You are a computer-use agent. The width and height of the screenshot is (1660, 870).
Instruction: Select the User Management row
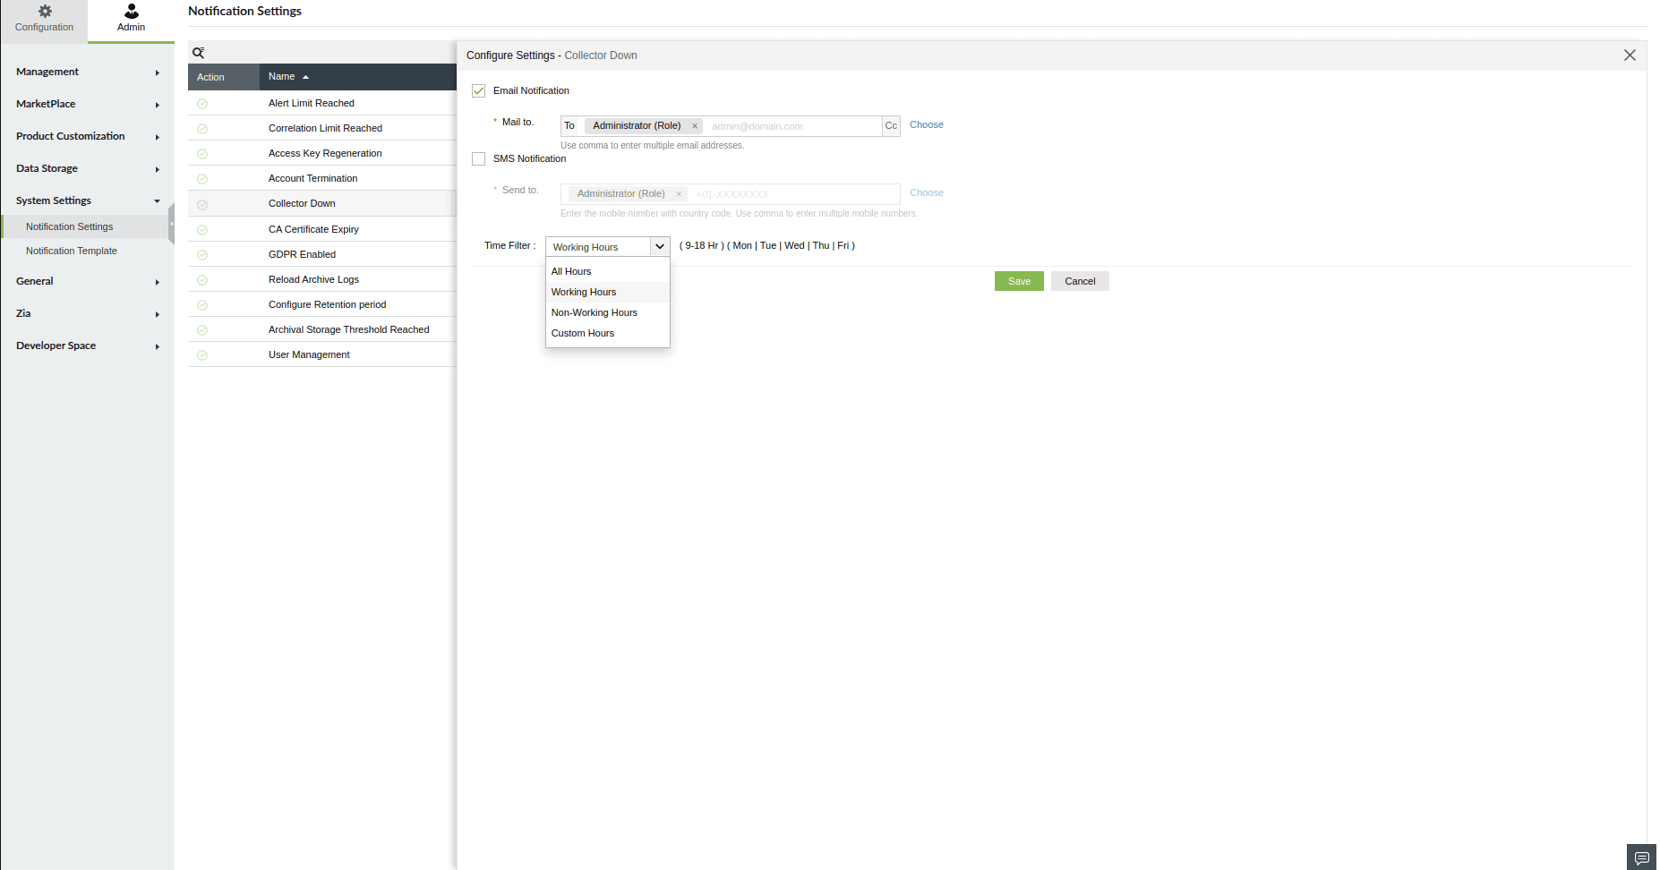(x=322, y=354)
